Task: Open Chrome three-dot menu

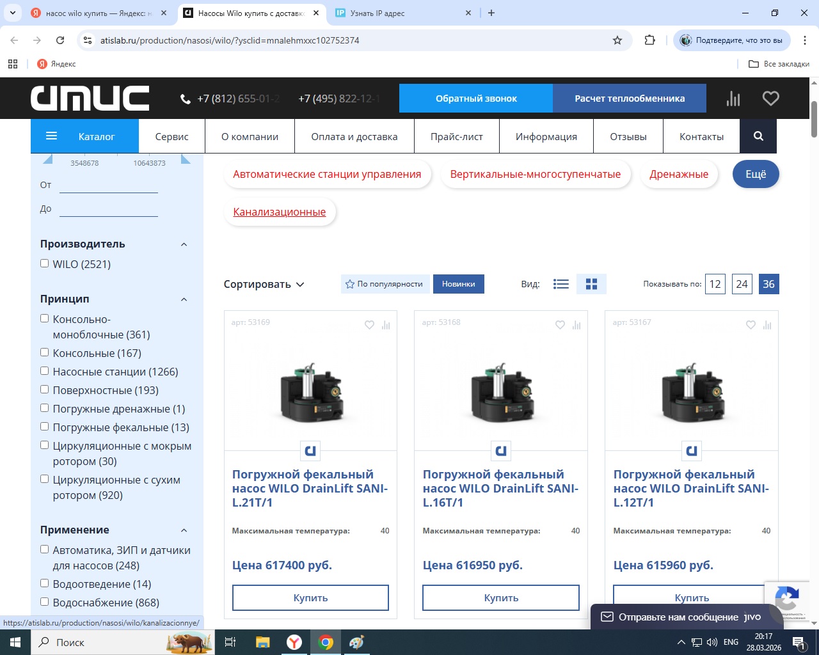Action: [804, 40]
